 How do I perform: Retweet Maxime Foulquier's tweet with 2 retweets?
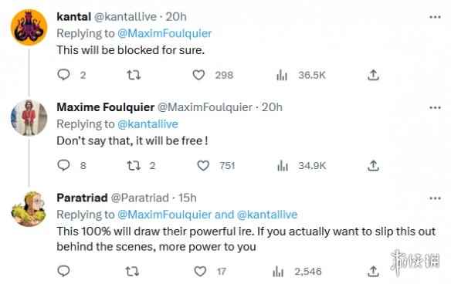134,166
